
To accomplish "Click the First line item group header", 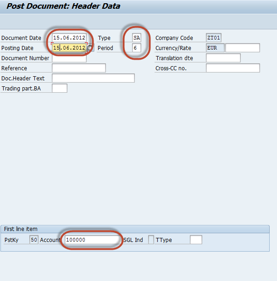I will tap(21, 229).
